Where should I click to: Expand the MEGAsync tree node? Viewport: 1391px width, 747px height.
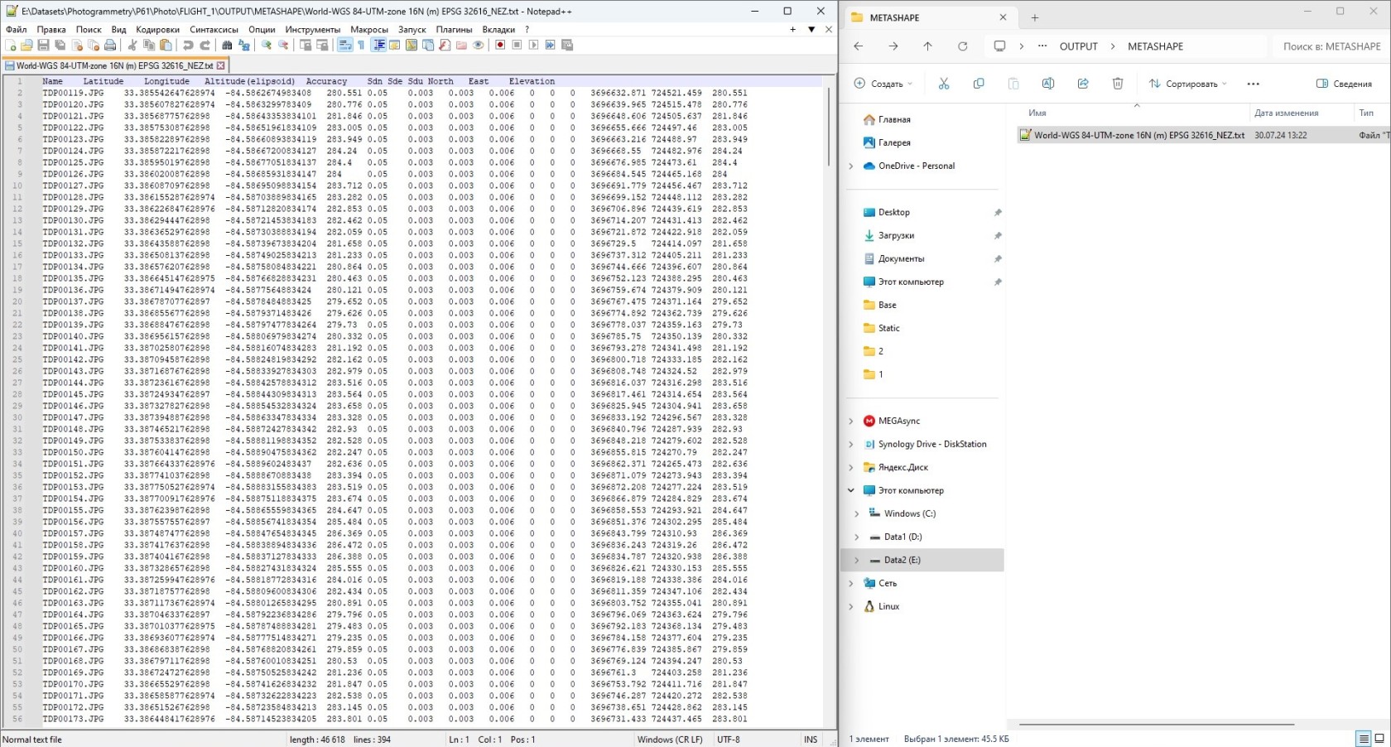tap(850, 421)
